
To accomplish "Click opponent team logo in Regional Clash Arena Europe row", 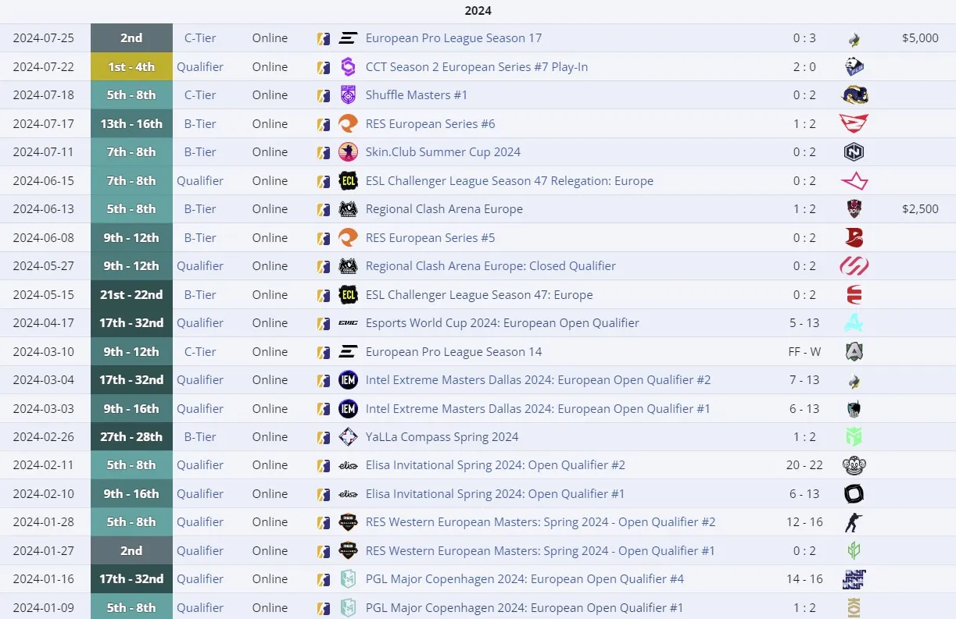I will pyautogui.click(x=854, y=209).
